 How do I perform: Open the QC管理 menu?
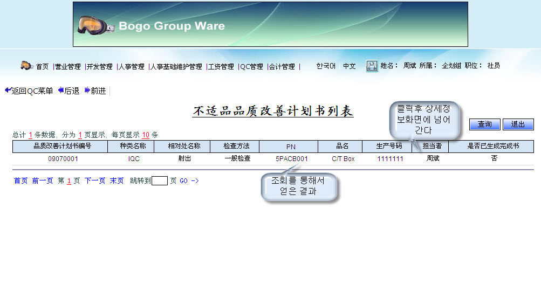(x=252, y=67)
